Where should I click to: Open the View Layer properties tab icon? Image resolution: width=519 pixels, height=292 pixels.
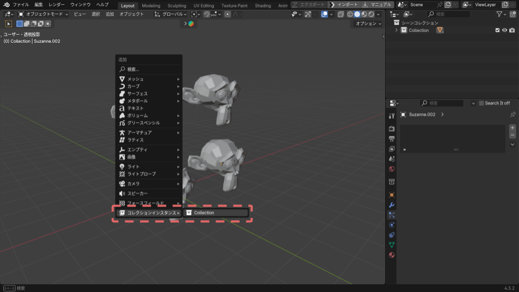(x=391, y=149)
